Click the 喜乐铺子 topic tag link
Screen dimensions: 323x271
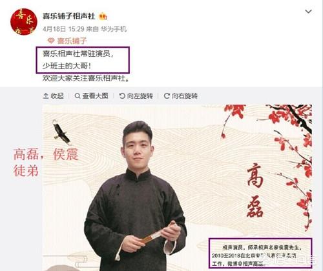pyautogui.click(x=72, y=41)
